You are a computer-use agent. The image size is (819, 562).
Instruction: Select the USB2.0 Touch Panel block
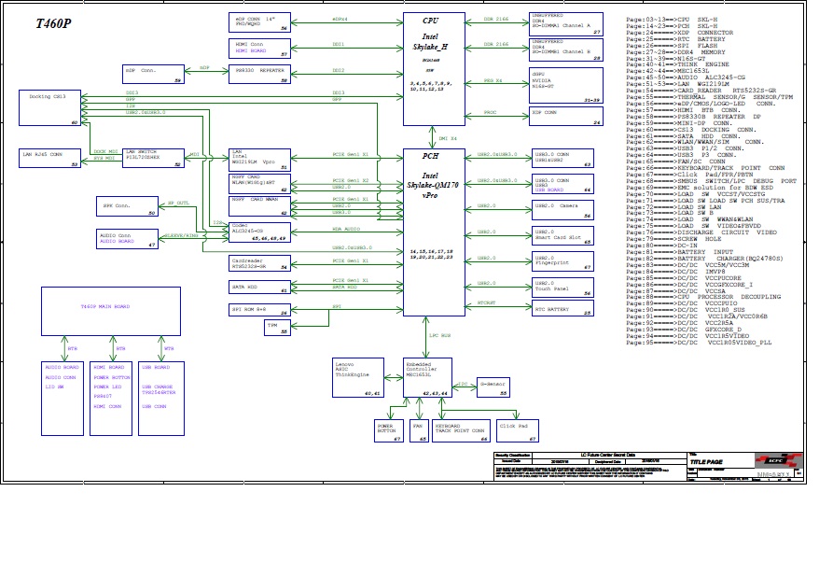pos(563,287)
